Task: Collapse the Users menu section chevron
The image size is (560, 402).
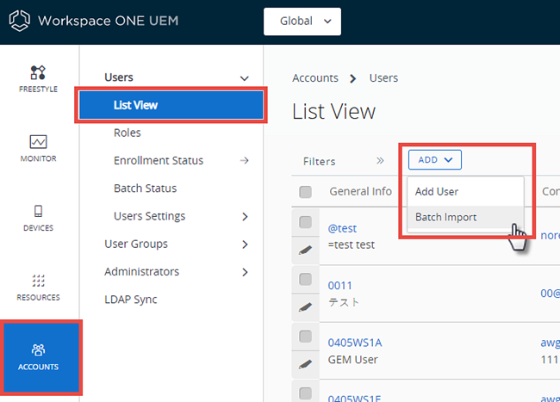Action: (x=245, y=78)
